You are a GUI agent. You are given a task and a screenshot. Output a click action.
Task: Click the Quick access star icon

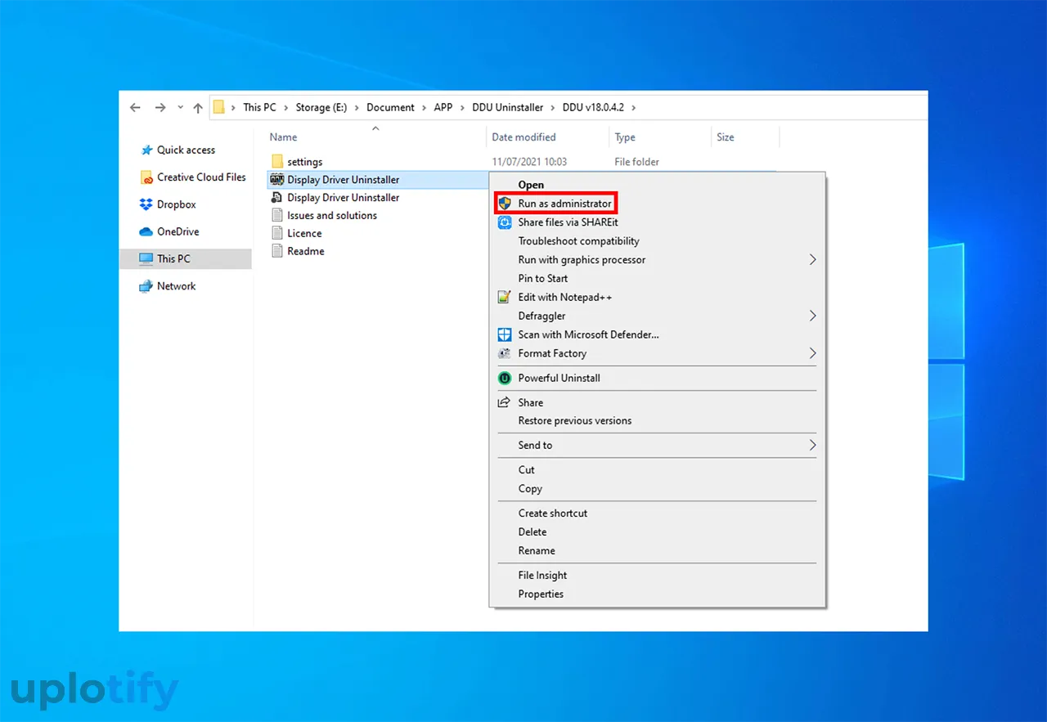tap(146, 150)
